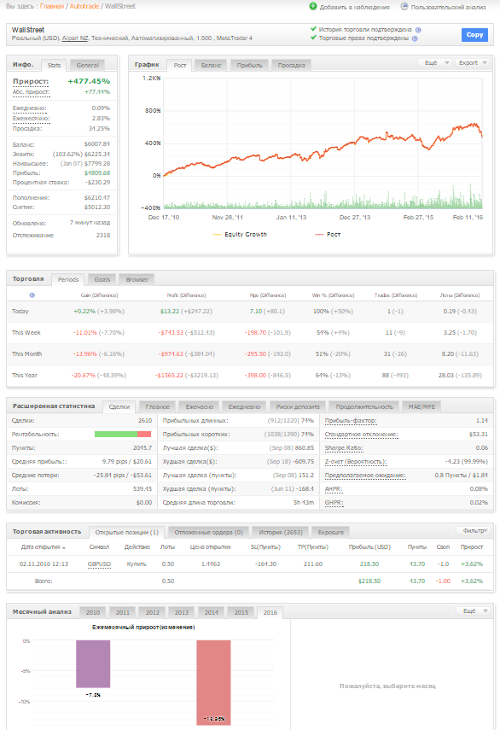Switch to the General info tab
The height and width of the screenshot is (730, 500).
[x=87, y=65]
